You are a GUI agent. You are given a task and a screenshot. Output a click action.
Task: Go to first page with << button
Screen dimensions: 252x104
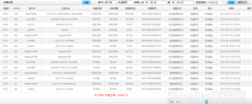tap(184, 101)
